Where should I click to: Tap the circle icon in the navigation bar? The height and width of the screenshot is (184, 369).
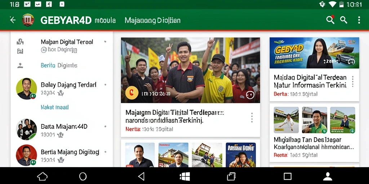(83, 176)
